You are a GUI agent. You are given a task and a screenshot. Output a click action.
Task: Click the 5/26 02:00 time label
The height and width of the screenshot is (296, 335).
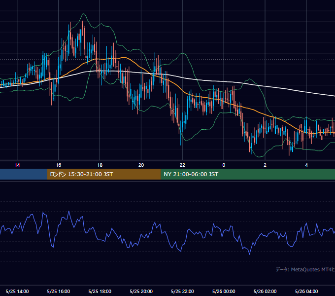point(265,291)
